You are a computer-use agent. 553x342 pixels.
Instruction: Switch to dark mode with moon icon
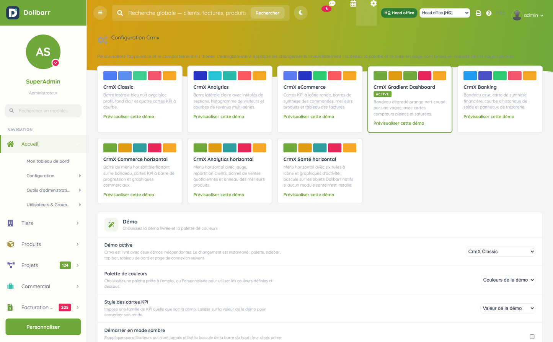click(x=301, y=13)
